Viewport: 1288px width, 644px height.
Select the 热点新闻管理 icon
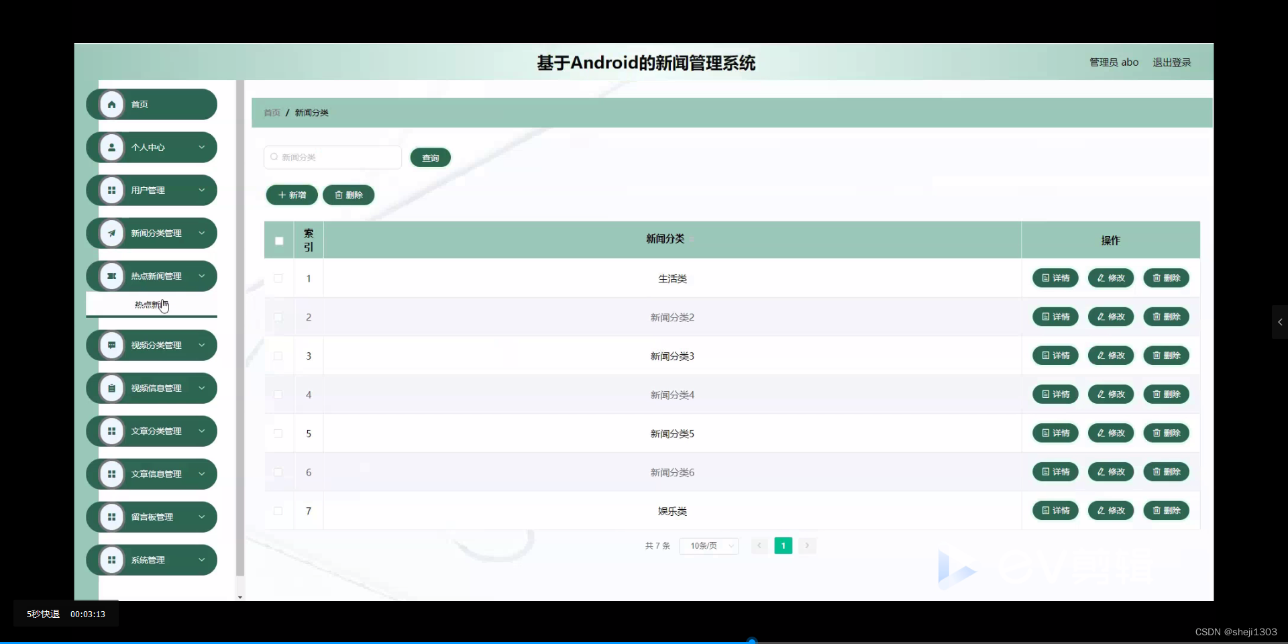pos(111,276)
